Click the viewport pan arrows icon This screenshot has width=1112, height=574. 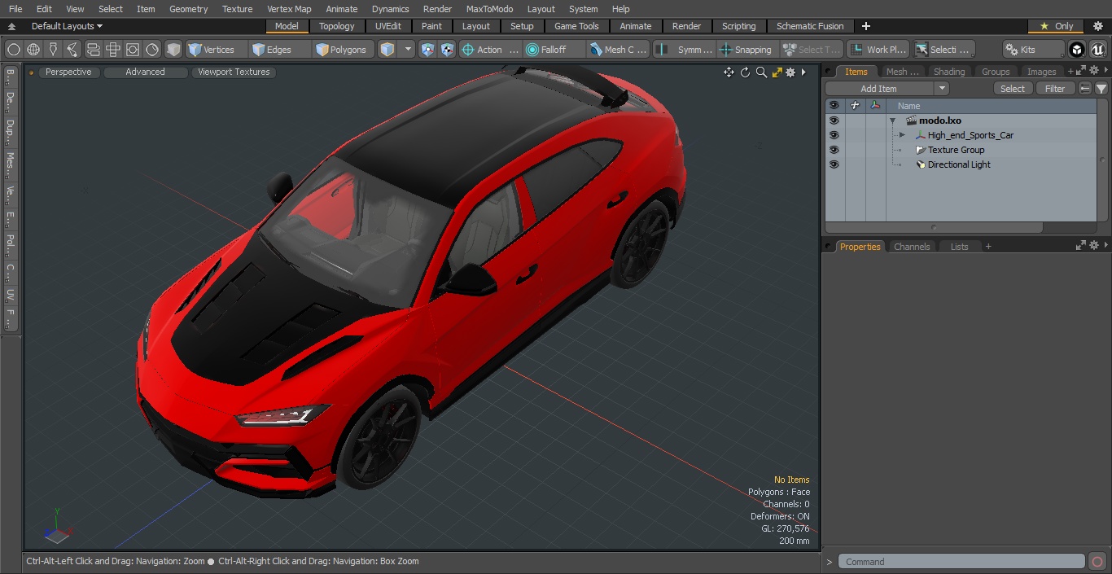[x=729, y=72]
